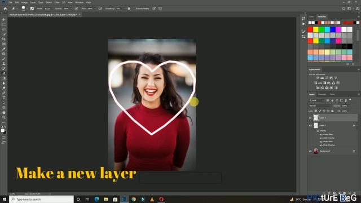Open the Actions play panel icon
The image size is (361, 203).
point(303,24)
